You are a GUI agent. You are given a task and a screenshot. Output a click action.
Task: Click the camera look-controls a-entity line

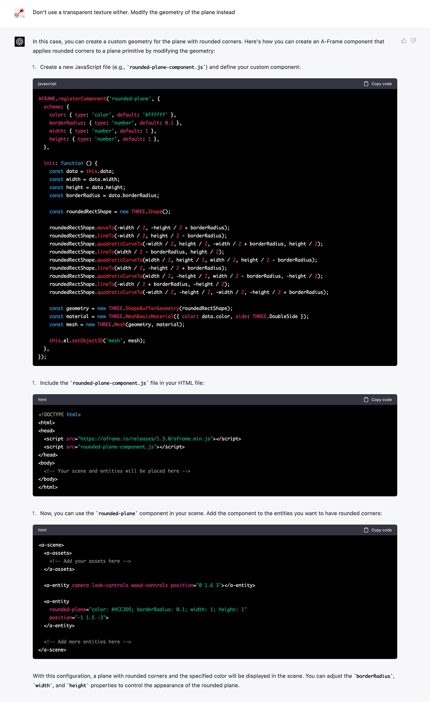pyautogui.click(x=149, y=585)
